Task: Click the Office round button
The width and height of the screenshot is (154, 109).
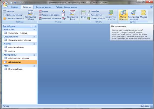Action: point(5,4)
